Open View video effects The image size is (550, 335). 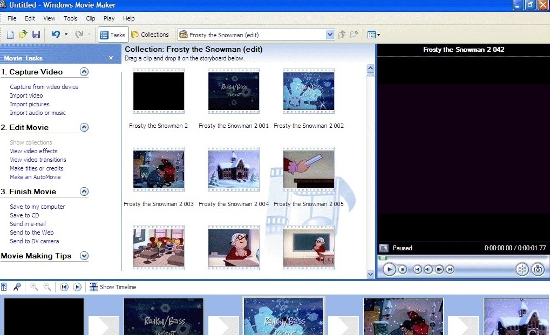click(x=33, y=151)
